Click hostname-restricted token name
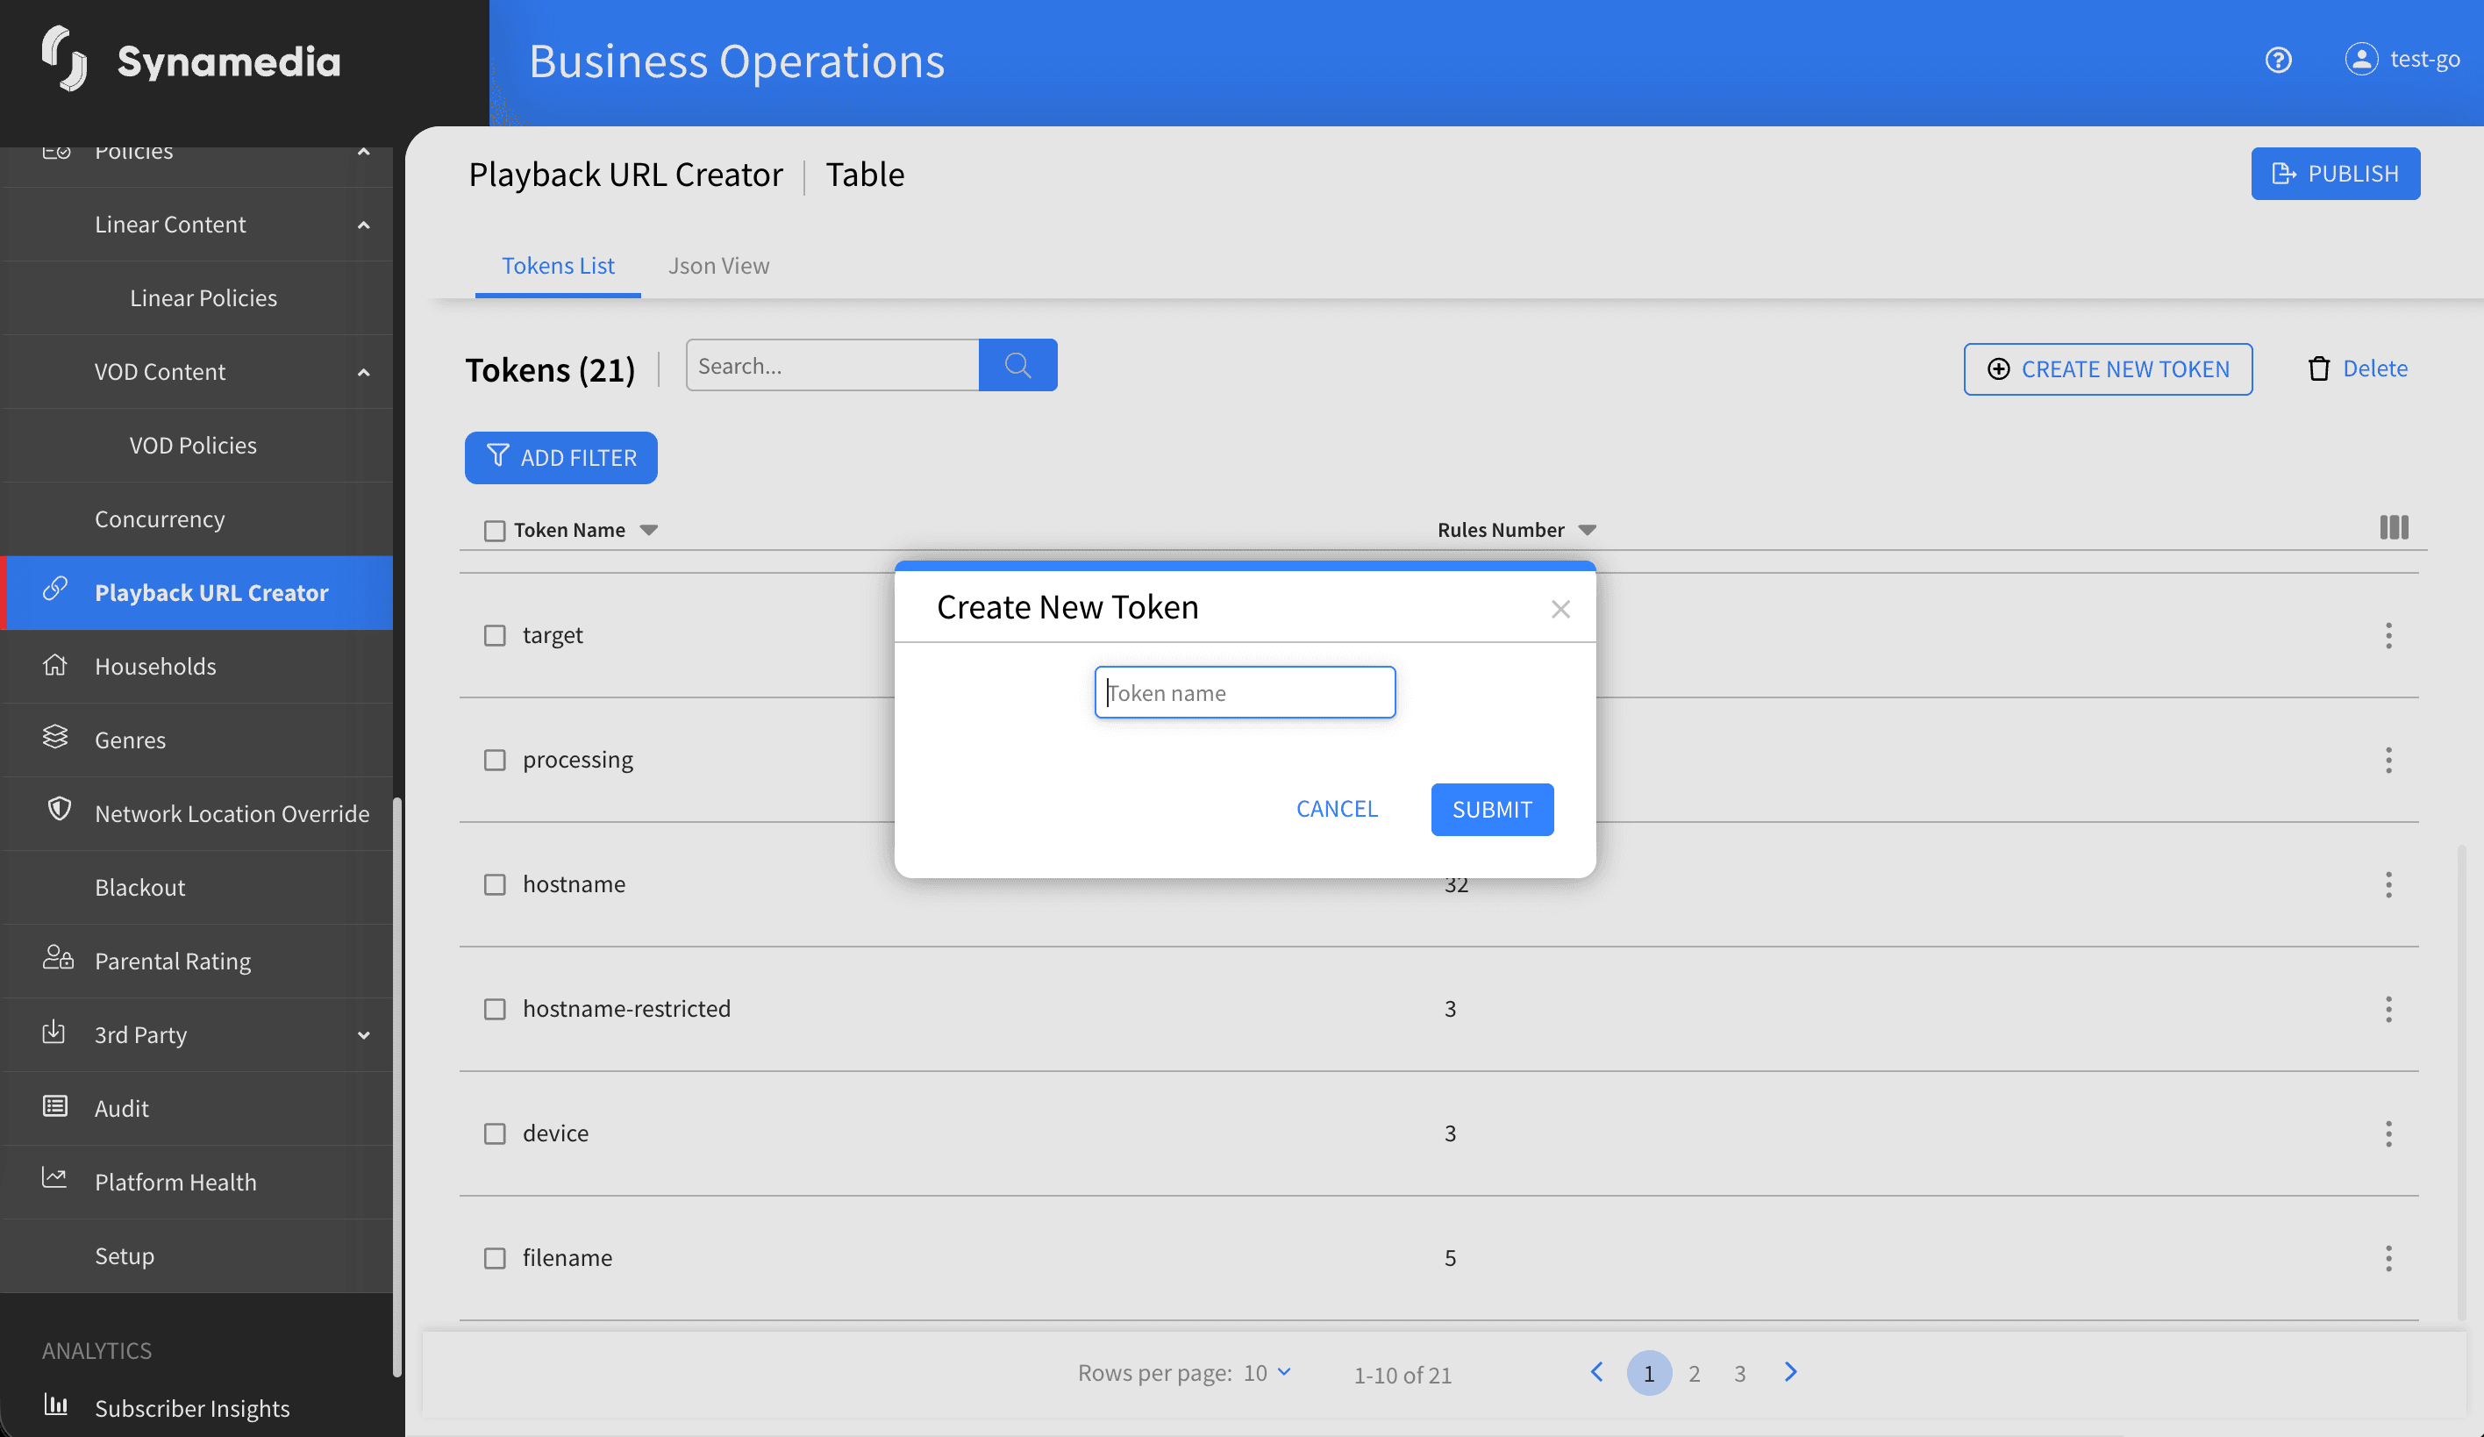 pos(626,1008)
